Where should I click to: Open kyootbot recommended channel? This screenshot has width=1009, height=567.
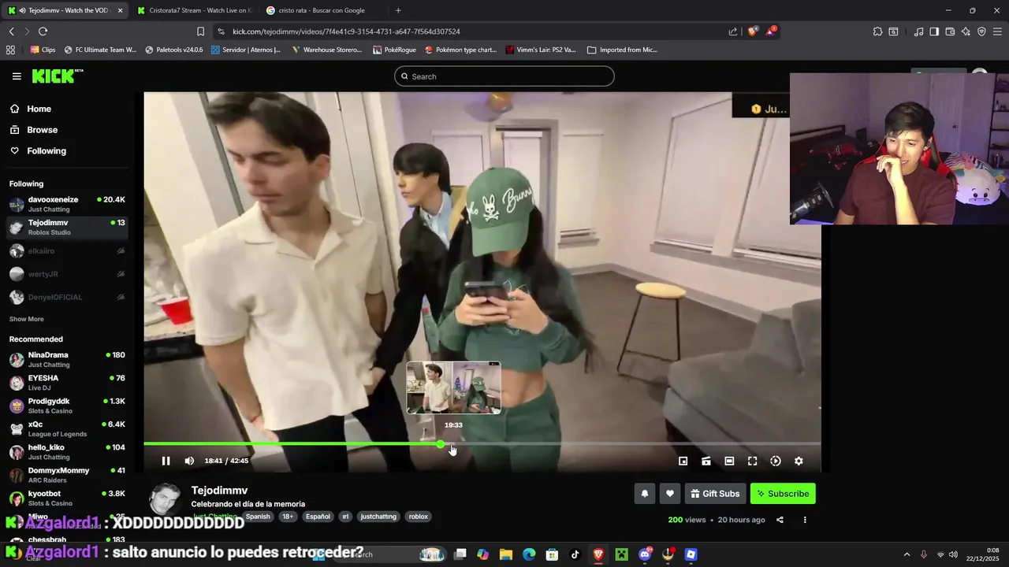67,498
